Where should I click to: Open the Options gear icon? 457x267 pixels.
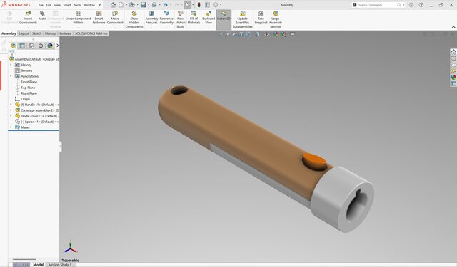point(216,5)
